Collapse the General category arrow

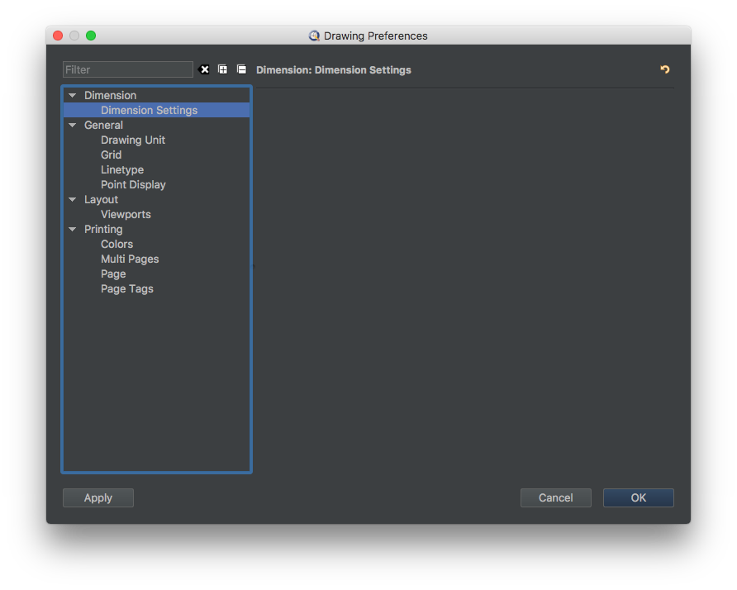pos(73,126)
